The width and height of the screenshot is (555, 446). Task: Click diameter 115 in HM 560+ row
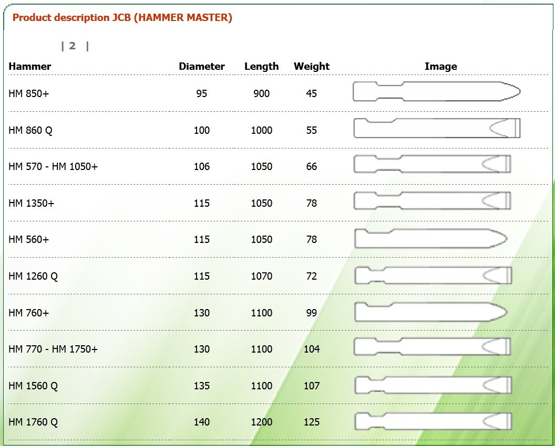[202, 239]
